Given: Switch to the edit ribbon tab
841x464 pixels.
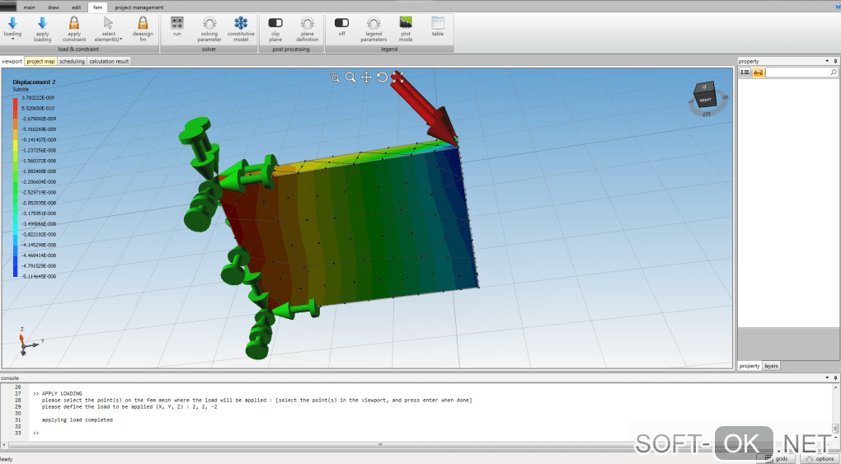Looking at the screenshot, I should [77, 7].
